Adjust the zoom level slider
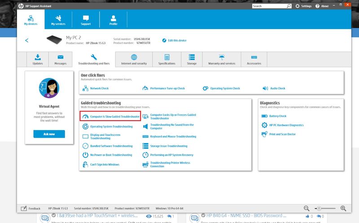The height and width of the screenshot is (223, 359). pos(325,208)
